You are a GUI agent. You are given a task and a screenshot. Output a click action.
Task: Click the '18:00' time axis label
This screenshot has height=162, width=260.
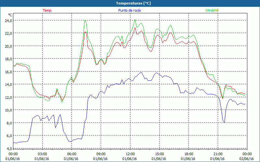click(x=189, y=154)
